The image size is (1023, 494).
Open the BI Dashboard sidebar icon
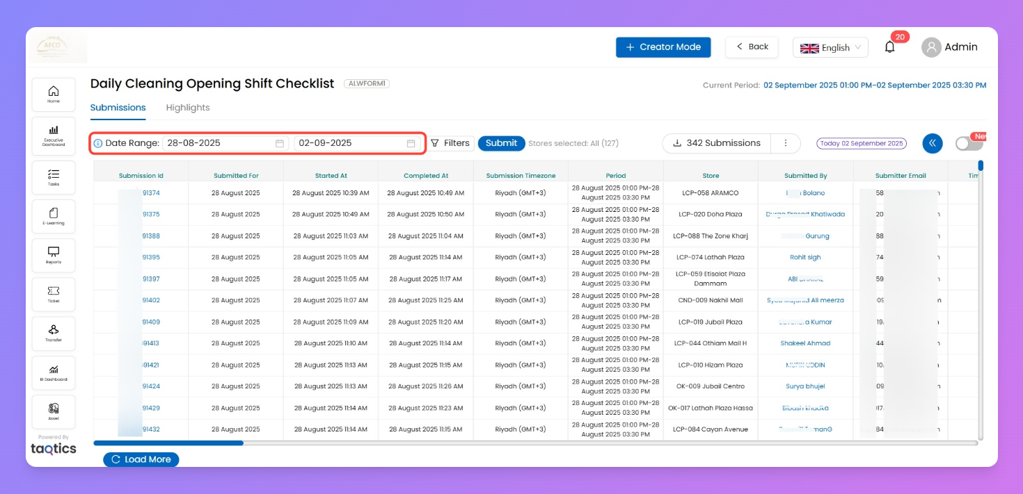tap(54, 373)
